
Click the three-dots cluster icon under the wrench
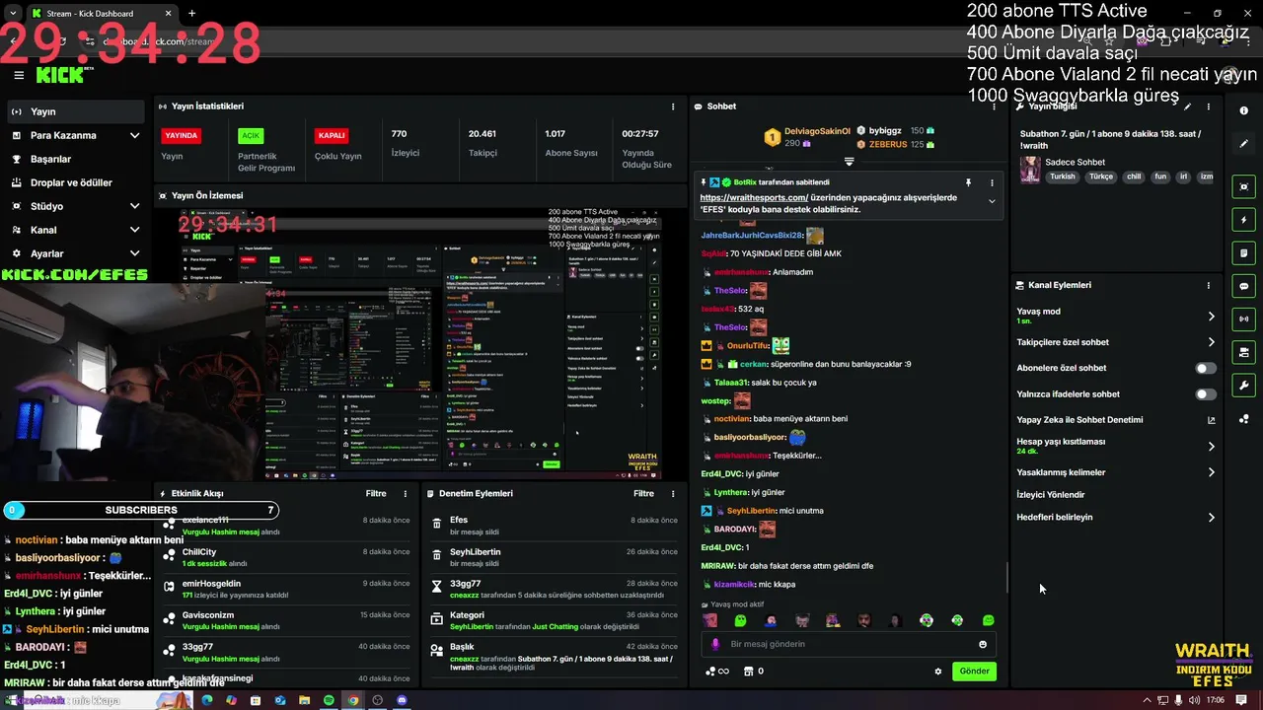(1244, 418)
